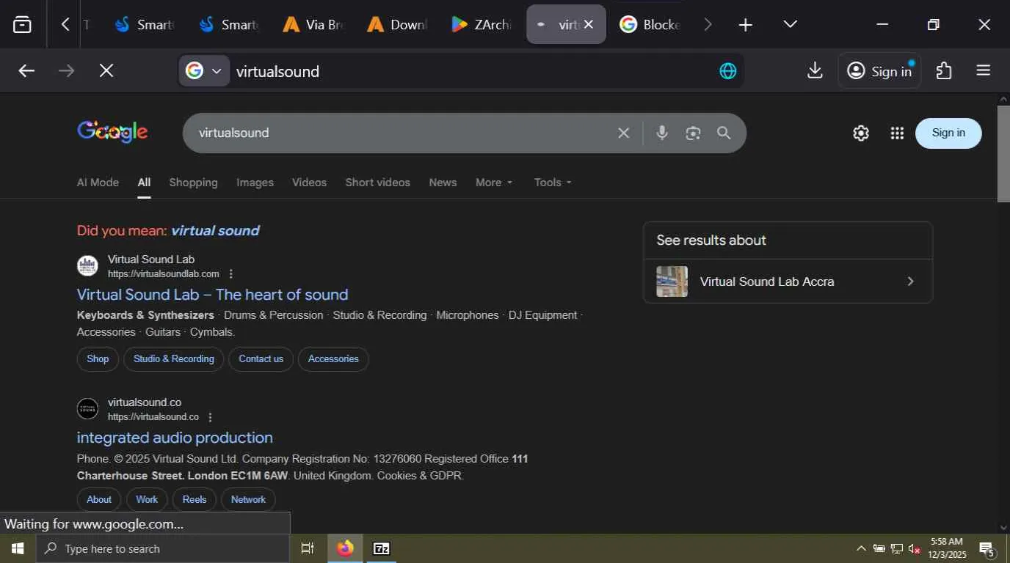Click the Shop sitelink chip
The height and width of the screenshot is (563, 1010).
(98, 359)
